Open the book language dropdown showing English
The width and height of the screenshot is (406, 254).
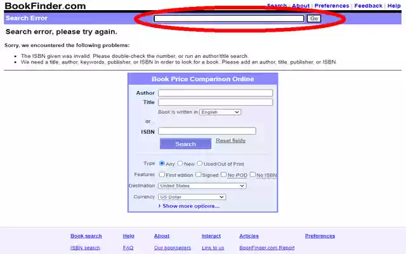pos(220,112)
